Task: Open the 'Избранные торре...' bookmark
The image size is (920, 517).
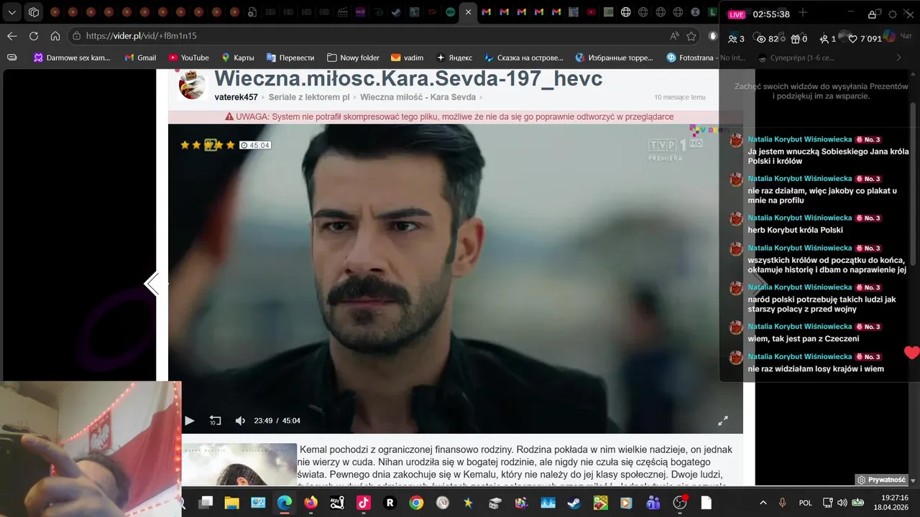Action: pyautogui.click(x=615, y=57)
